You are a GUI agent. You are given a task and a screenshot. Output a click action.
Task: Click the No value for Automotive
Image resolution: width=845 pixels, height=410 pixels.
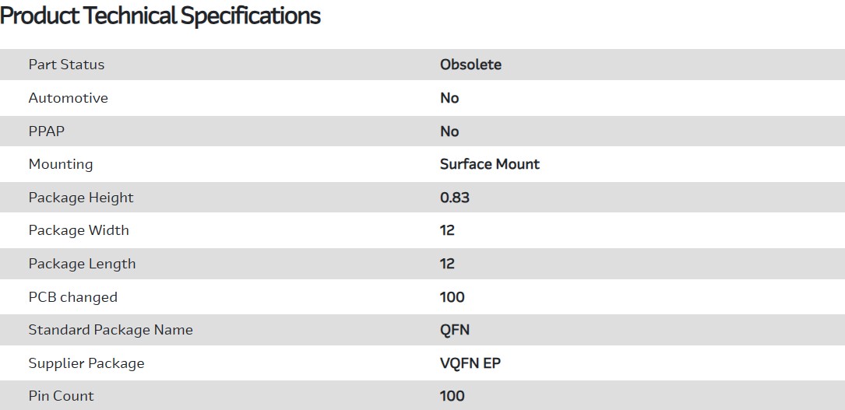(449, 98)
